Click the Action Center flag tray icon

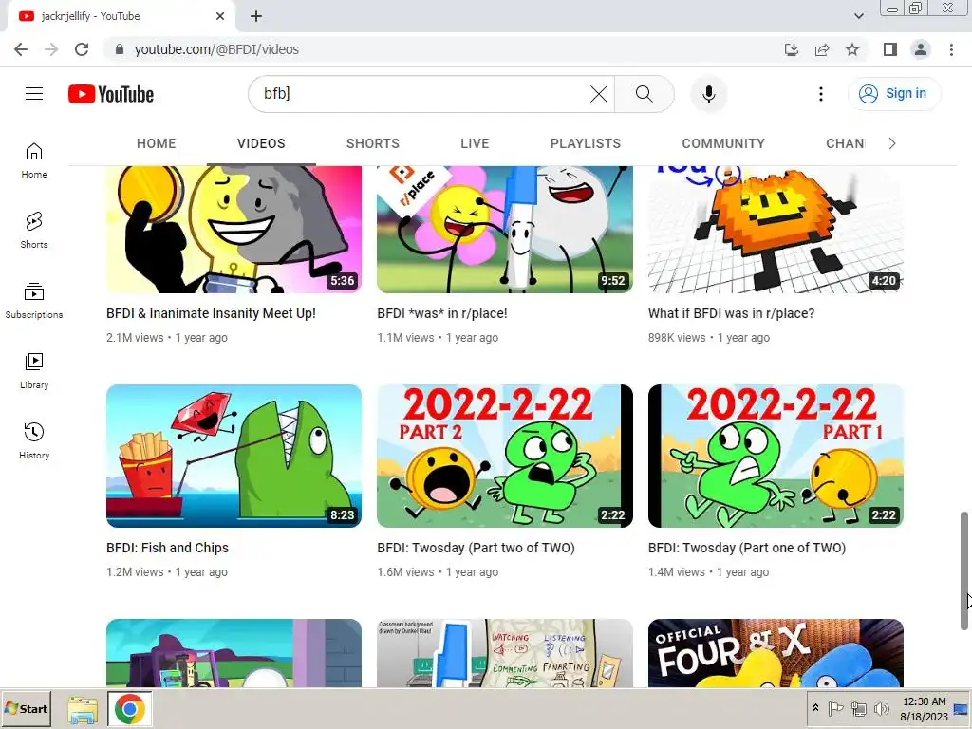pyautogui.click(x=835, y=708)
